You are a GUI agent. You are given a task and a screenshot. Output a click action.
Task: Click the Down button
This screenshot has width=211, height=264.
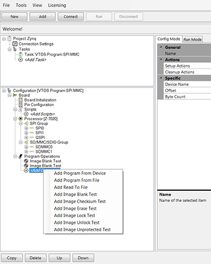pyautogui.click(x=83, y=258)
